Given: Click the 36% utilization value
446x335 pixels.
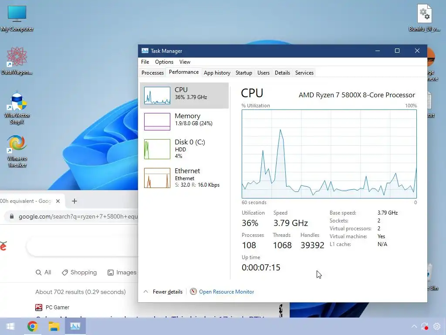Looking at the screenshot, I should point(250,223).
